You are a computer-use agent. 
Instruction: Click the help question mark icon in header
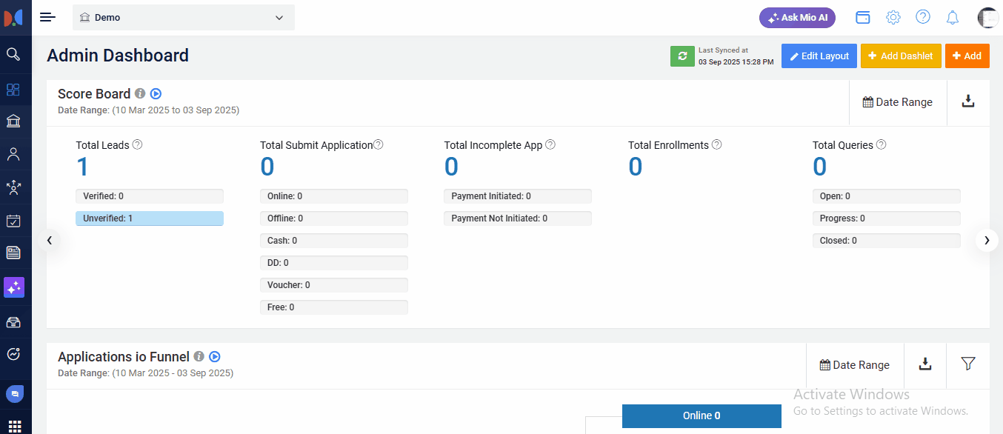click(x=923, y=17)
